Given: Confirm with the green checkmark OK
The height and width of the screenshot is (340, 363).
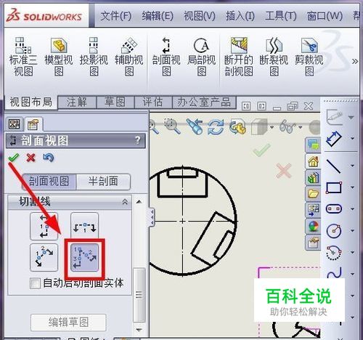Looking at the screenshot, I should (13, 158).
